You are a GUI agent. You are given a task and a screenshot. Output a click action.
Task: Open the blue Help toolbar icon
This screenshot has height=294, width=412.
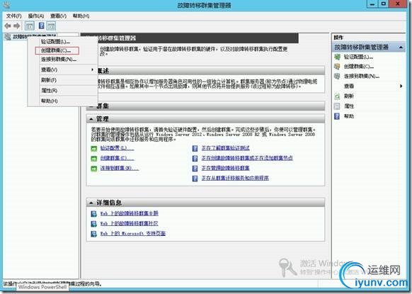coord(41,26)
